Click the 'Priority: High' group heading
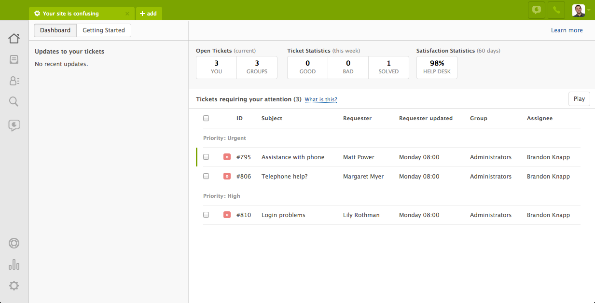Viewport: 595px width, 303px height. pos(221,196)
